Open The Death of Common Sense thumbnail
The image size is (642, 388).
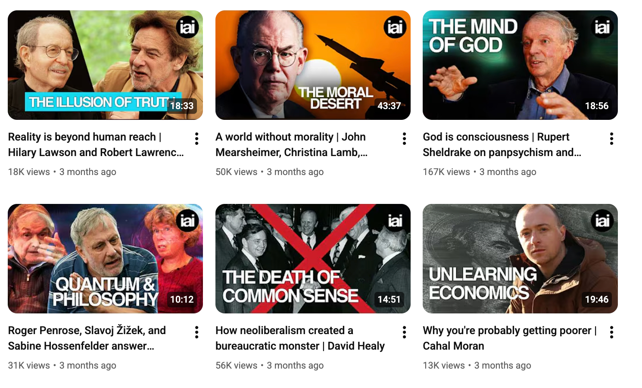313,259
